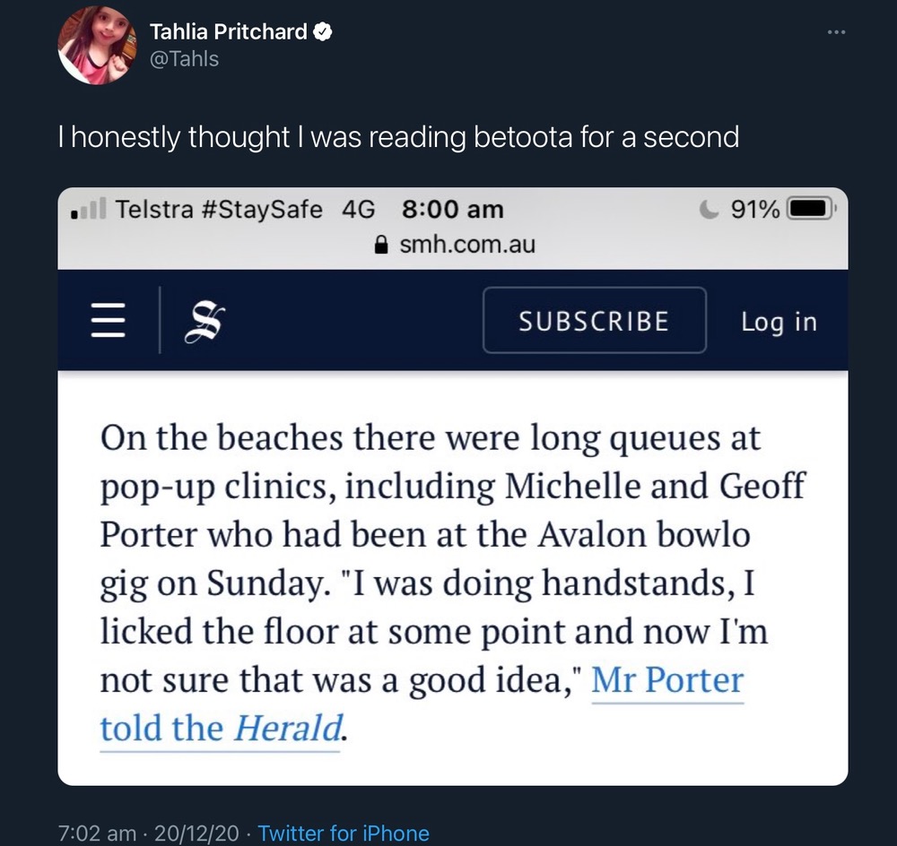Click the @Tahls handle
This screenshot has width=897, height=846.
pos(184,59)
